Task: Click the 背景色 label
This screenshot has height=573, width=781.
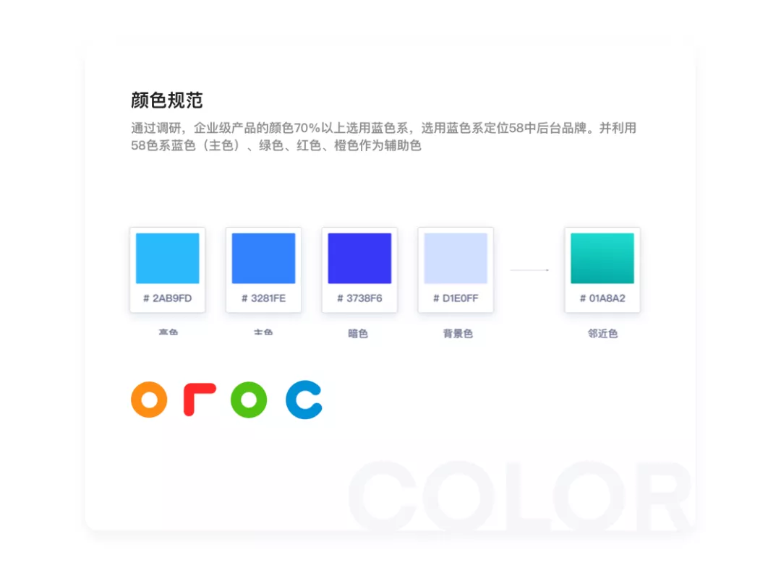Action: (x=458, y=334)
